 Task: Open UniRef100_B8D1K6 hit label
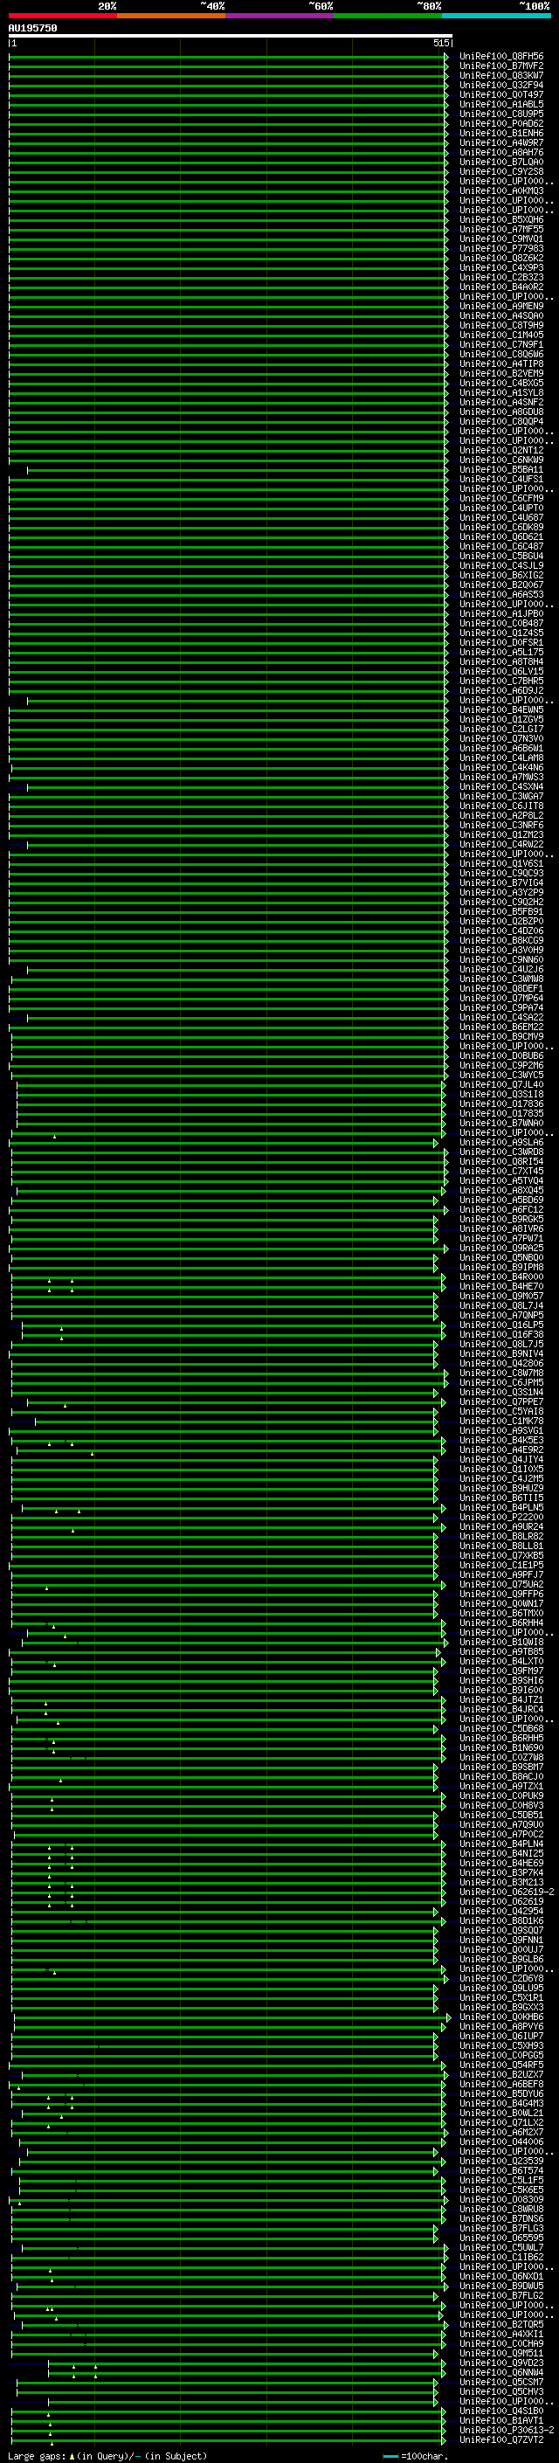[501, 1920]
